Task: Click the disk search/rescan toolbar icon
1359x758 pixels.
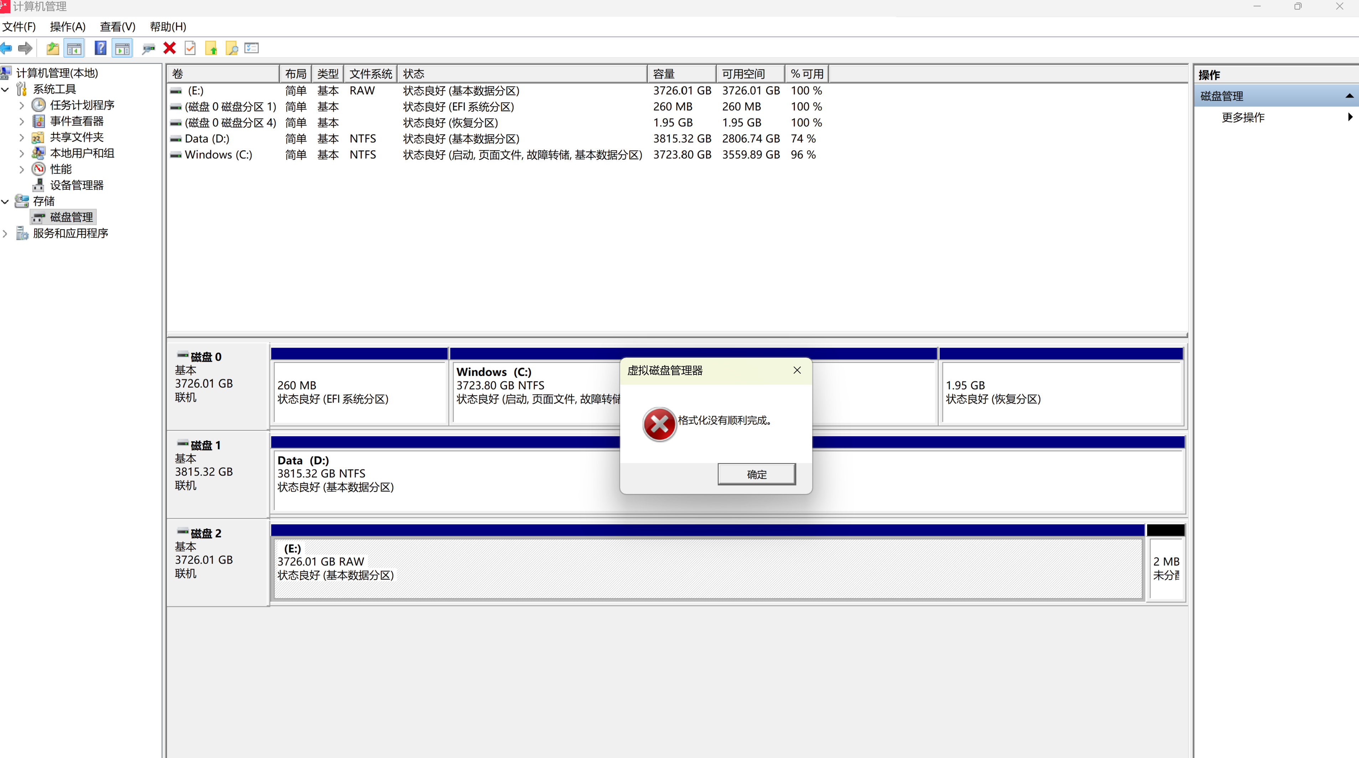Action: click(148, 48)
